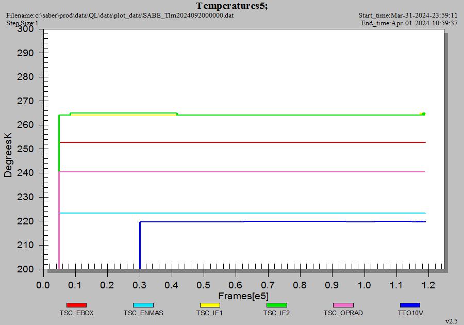Viewport: 464px width, 325px height.
Task: Click the cyan TSC_ENMAS legend swatch
Action: pos(143,305)
